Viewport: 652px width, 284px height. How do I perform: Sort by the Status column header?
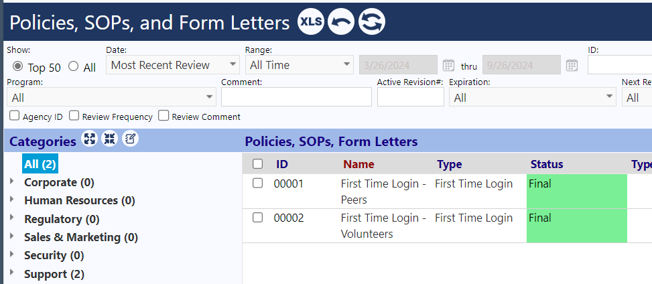[547, 165]
